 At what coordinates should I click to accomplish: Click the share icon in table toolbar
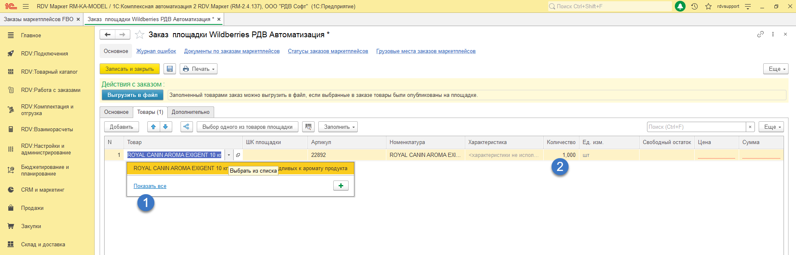[186, 127]
